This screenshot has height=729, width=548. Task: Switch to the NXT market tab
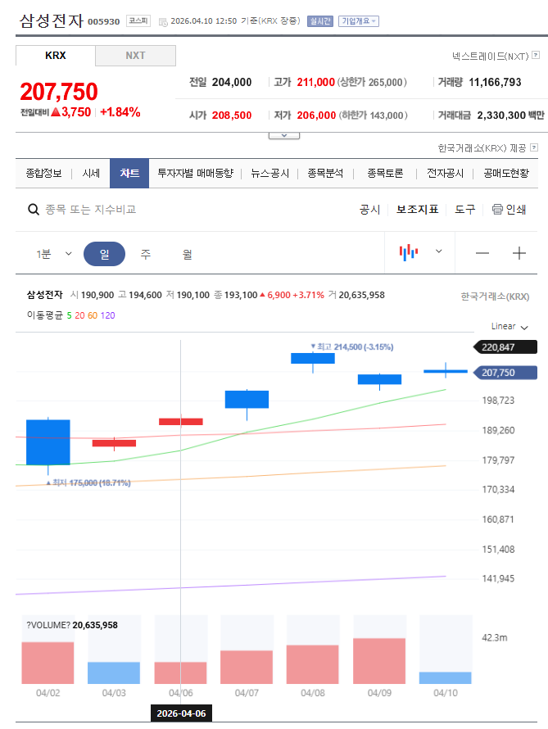[x=135, y=56]
